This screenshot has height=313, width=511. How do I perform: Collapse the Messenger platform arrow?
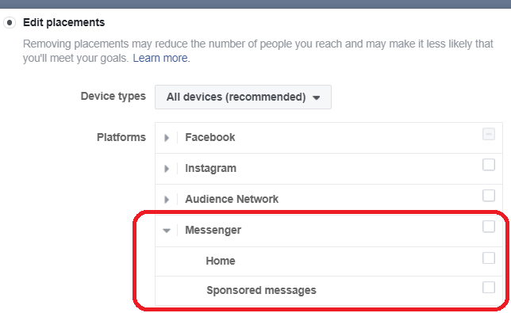[167, 231]
